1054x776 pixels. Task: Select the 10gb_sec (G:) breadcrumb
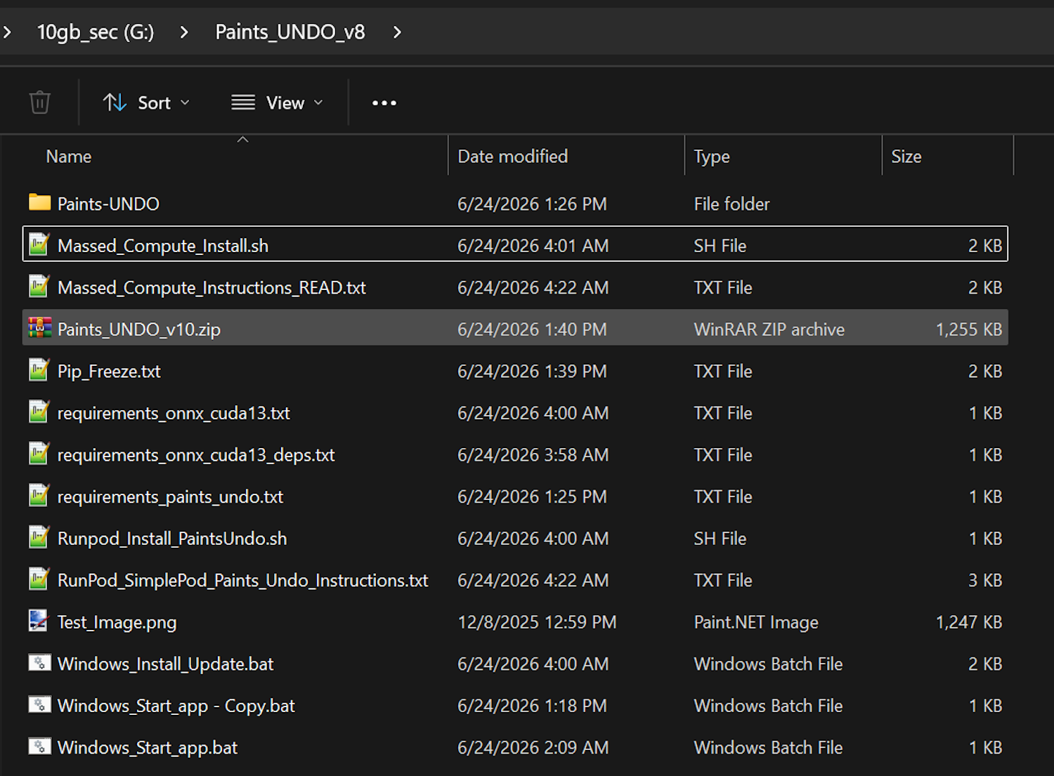click(x=95, y=32)
